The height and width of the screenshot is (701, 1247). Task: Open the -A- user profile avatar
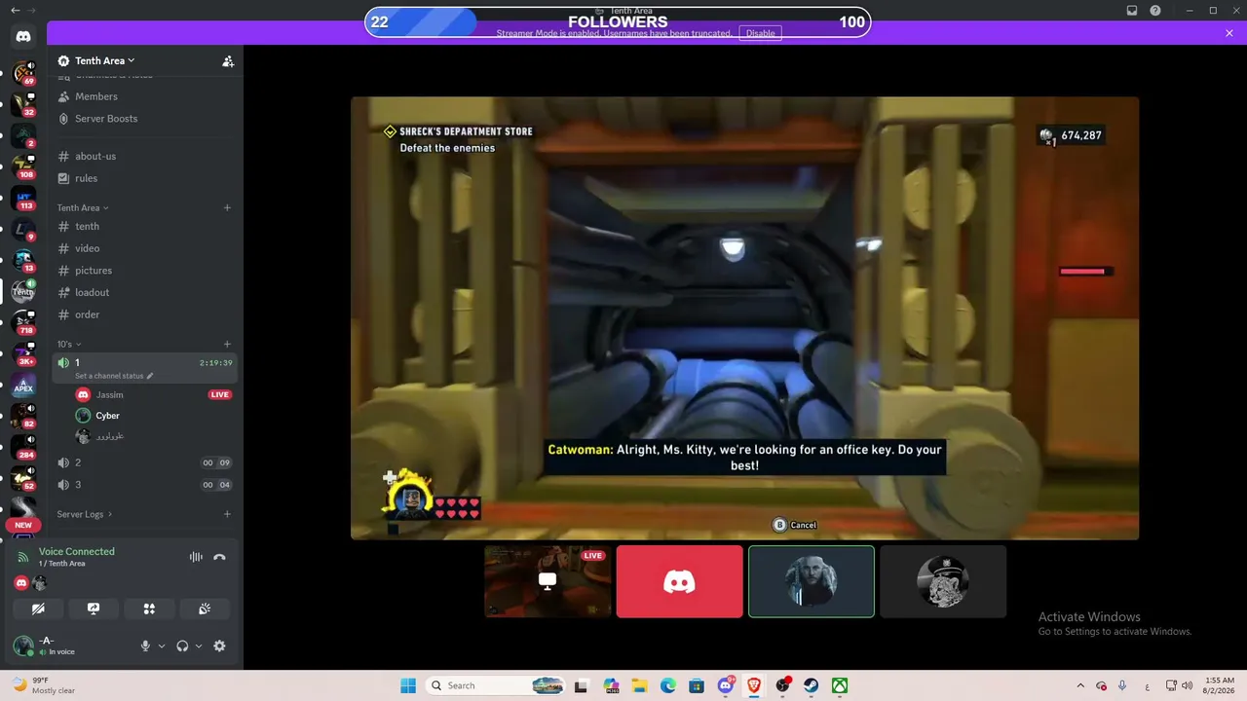coord(23,646)
